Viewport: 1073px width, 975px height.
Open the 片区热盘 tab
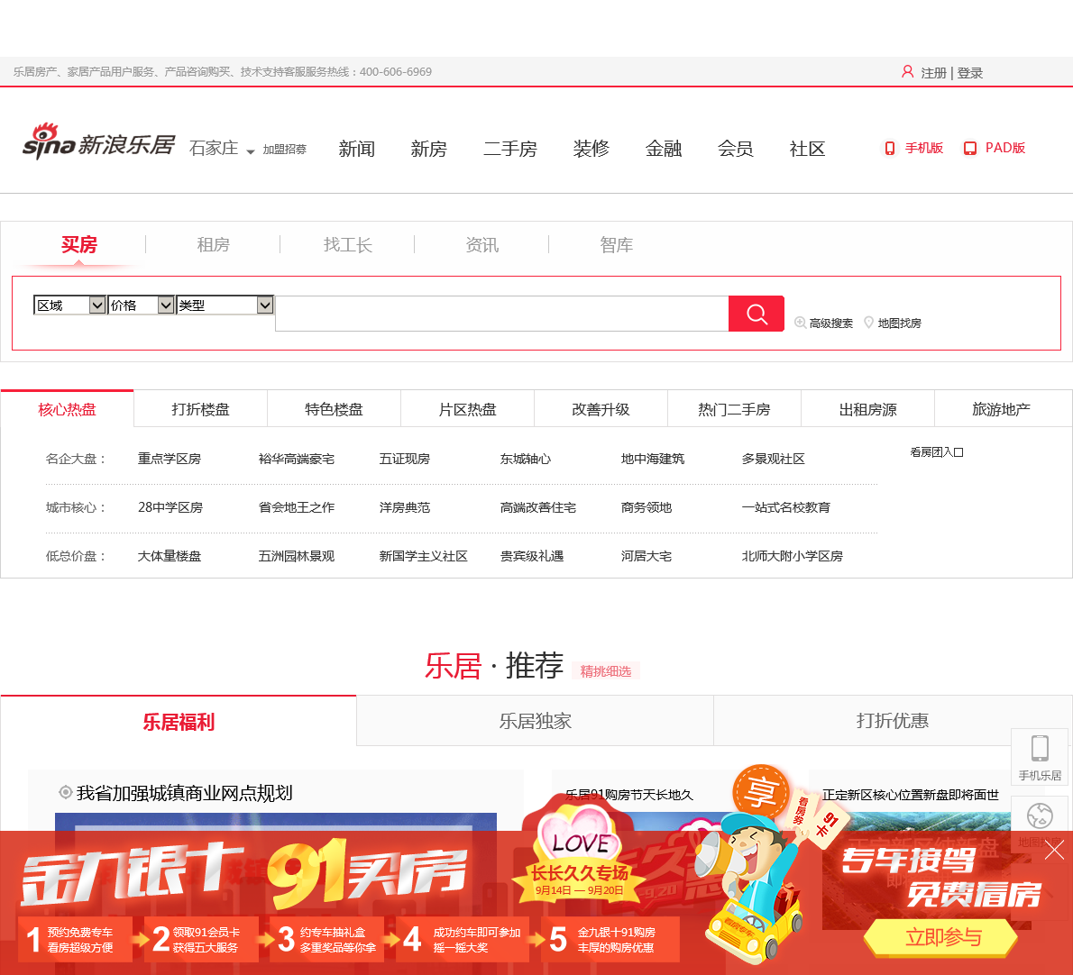(x=467, y=409)
